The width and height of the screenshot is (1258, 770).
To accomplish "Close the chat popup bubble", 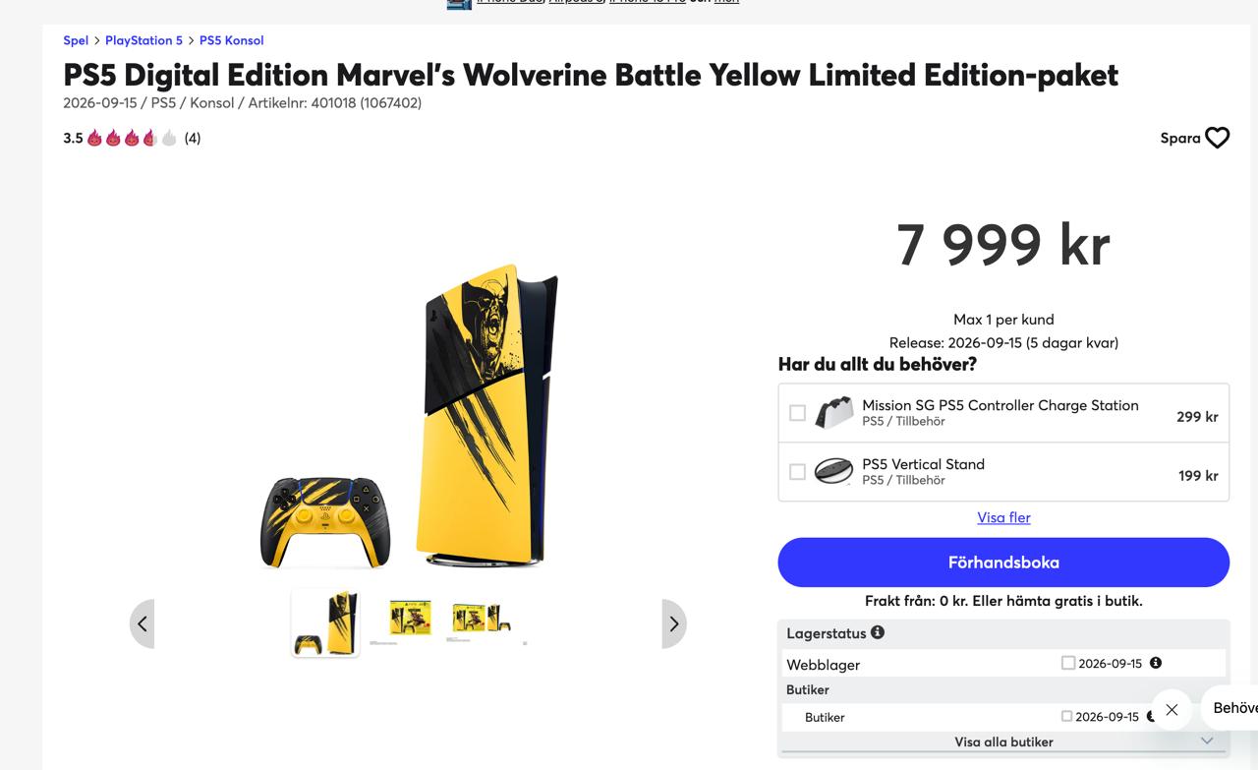I will tap(1172, 709).
